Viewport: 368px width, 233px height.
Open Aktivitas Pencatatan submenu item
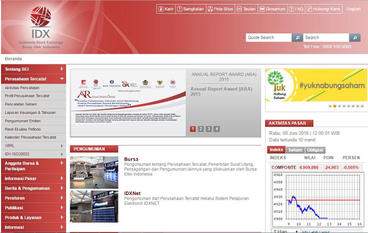click(33, 87)
